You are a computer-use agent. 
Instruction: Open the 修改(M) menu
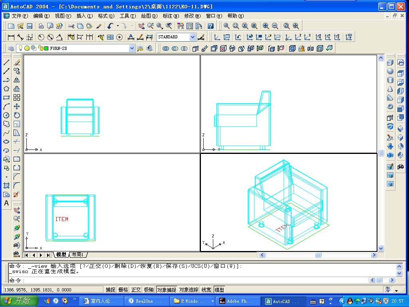(x=193, y=16)
